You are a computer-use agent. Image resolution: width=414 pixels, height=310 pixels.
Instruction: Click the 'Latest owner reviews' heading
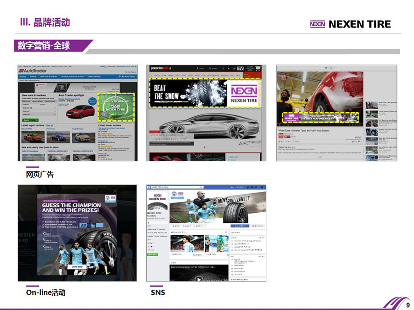coord(109,125)
